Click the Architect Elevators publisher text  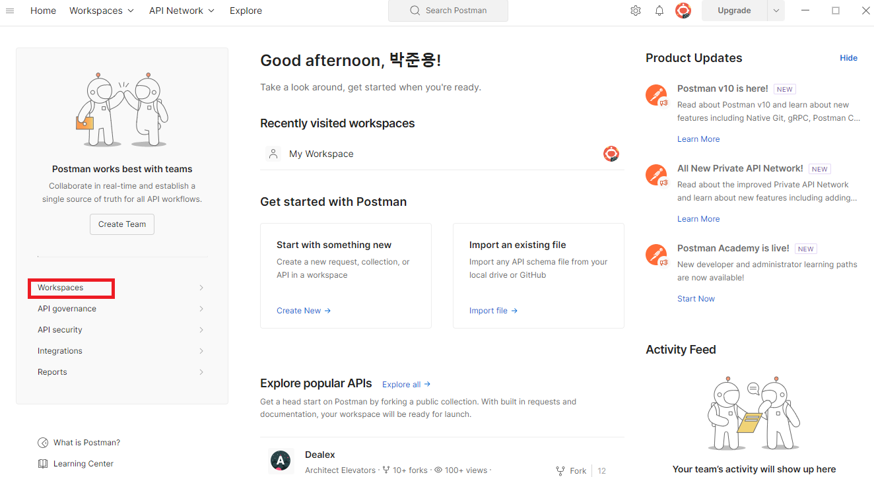(340, 470)
